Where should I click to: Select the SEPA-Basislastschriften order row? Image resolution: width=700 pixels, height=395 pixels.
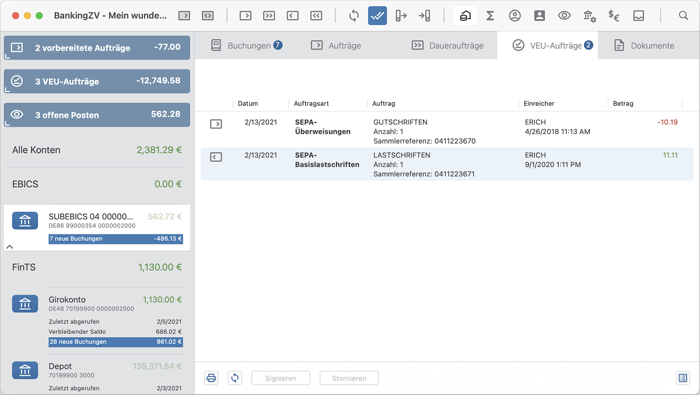(446, 164)
